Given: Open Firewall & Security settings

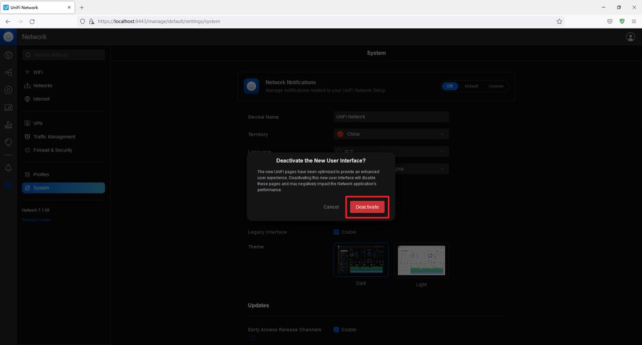Looking at the screenshot, I should point(52,150).
